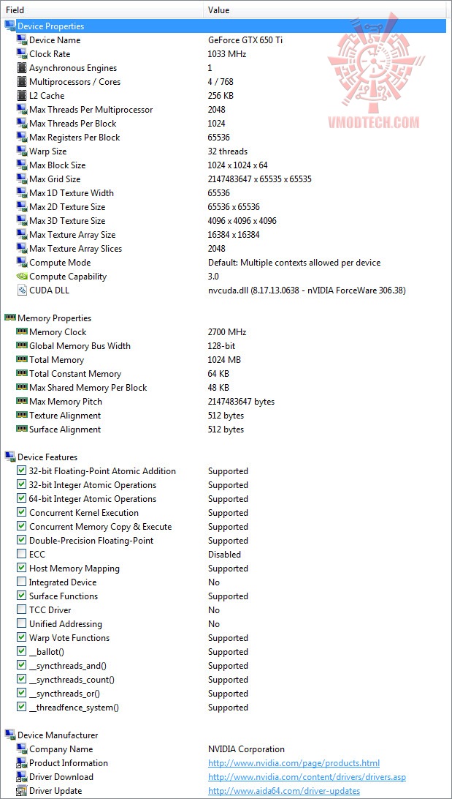Viewport: 452px width, 799px height.
Task: Click the NVIDIA Corporation value
Action: [x=246, y=749]
